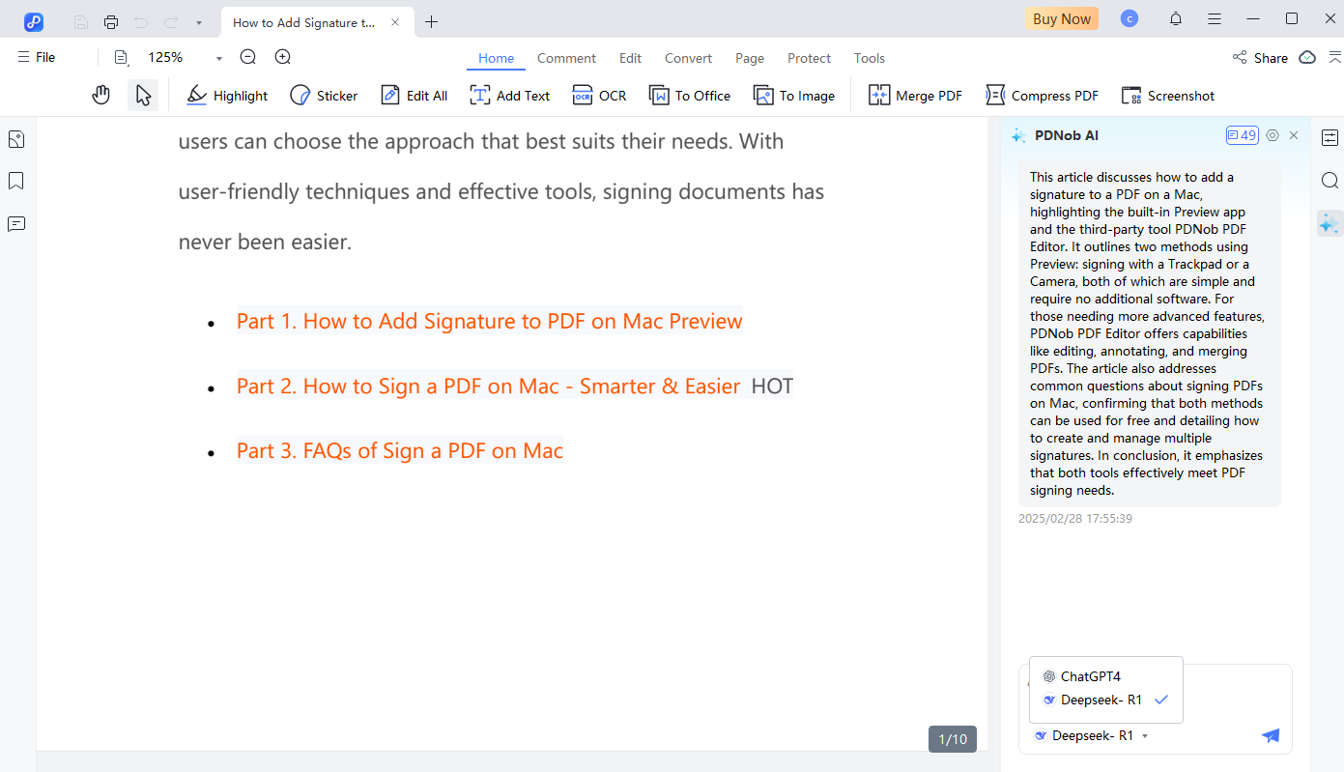This screenshot has height=772, width=1344.
Task: Click the Undo arrow icon
Action: pyautogui.click(x=141, y=22)
